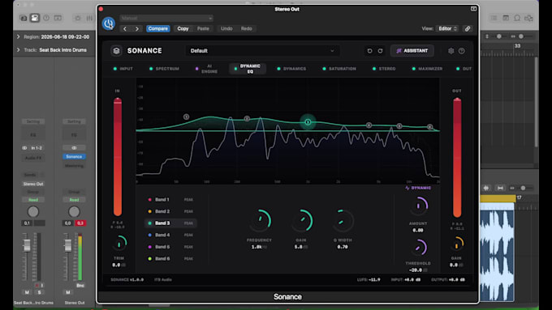The height and width of the screenshot is (310, 552).
Task: Click the Copy button
Action: click(183, 29)
